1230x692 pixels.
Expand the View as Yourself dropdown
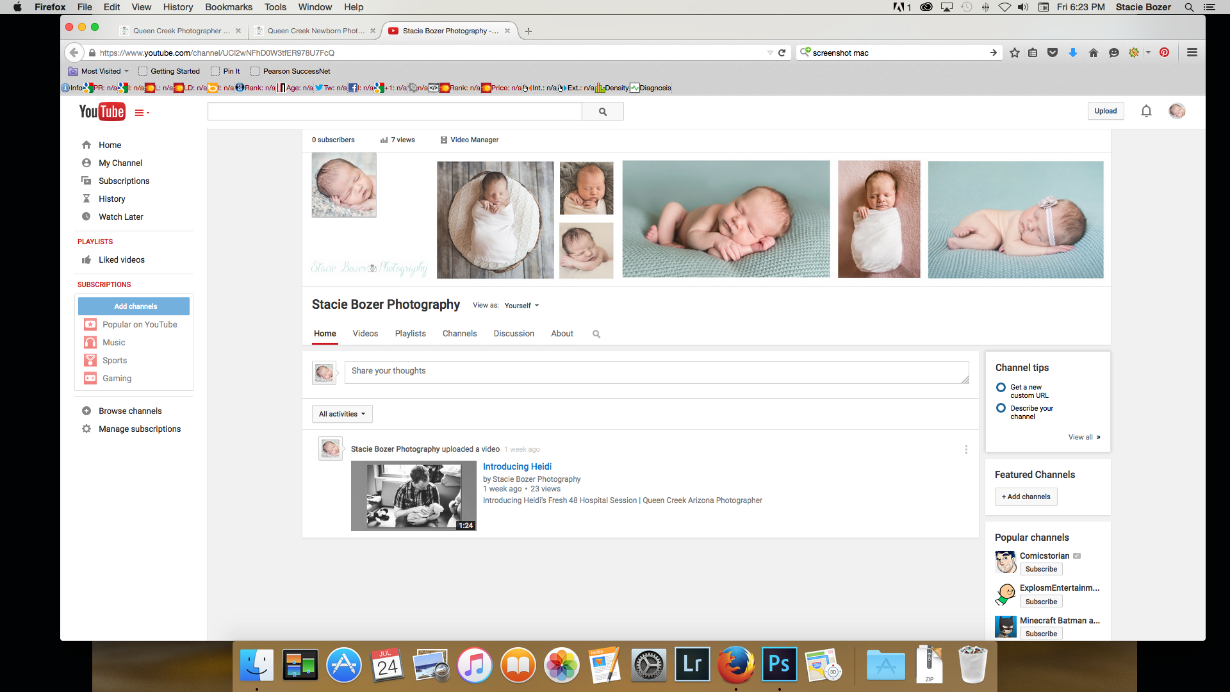(x=521, y=306)
